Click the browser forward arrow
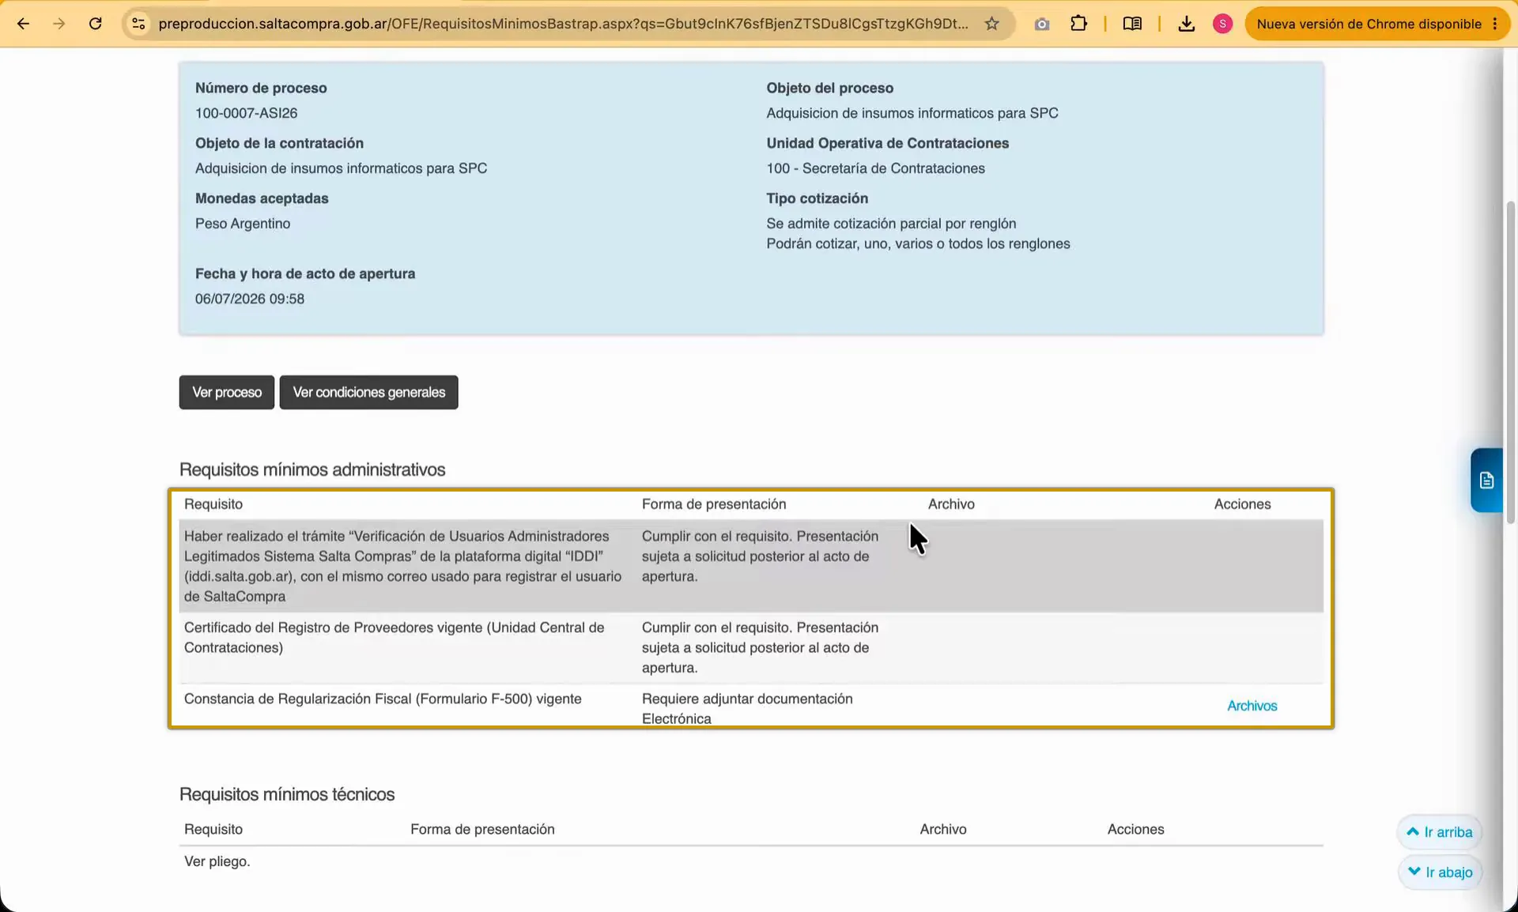Screen dimensions: 1518x912 click(x=59, y=24)
